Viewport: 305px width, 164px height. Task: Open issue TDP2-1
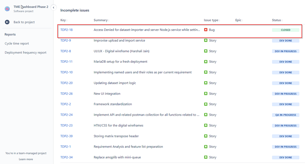coord(66,147)
